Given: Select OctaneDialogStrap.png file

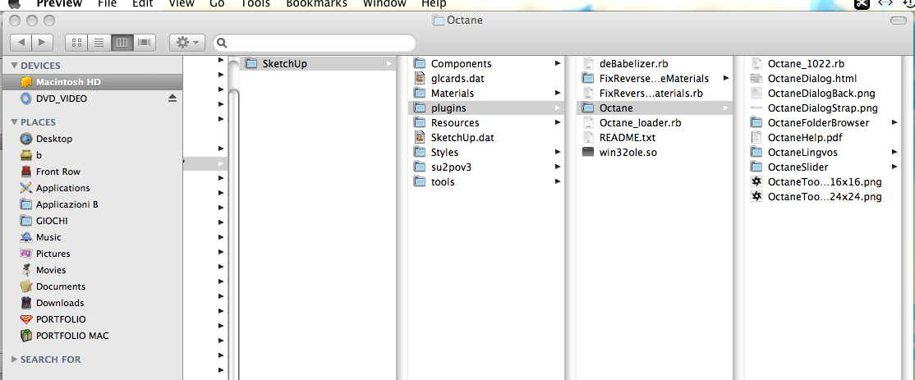Looking at the screenshot, I should click(x=823, y=108).
